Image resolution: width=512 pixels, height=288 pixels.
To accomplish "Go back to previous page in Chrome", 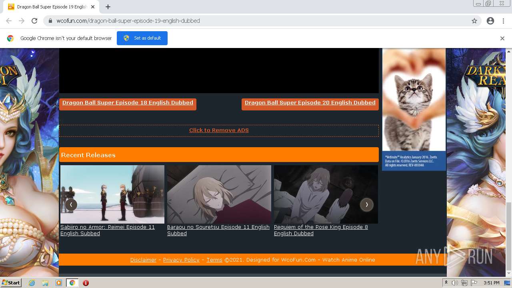I will point(9,21).
